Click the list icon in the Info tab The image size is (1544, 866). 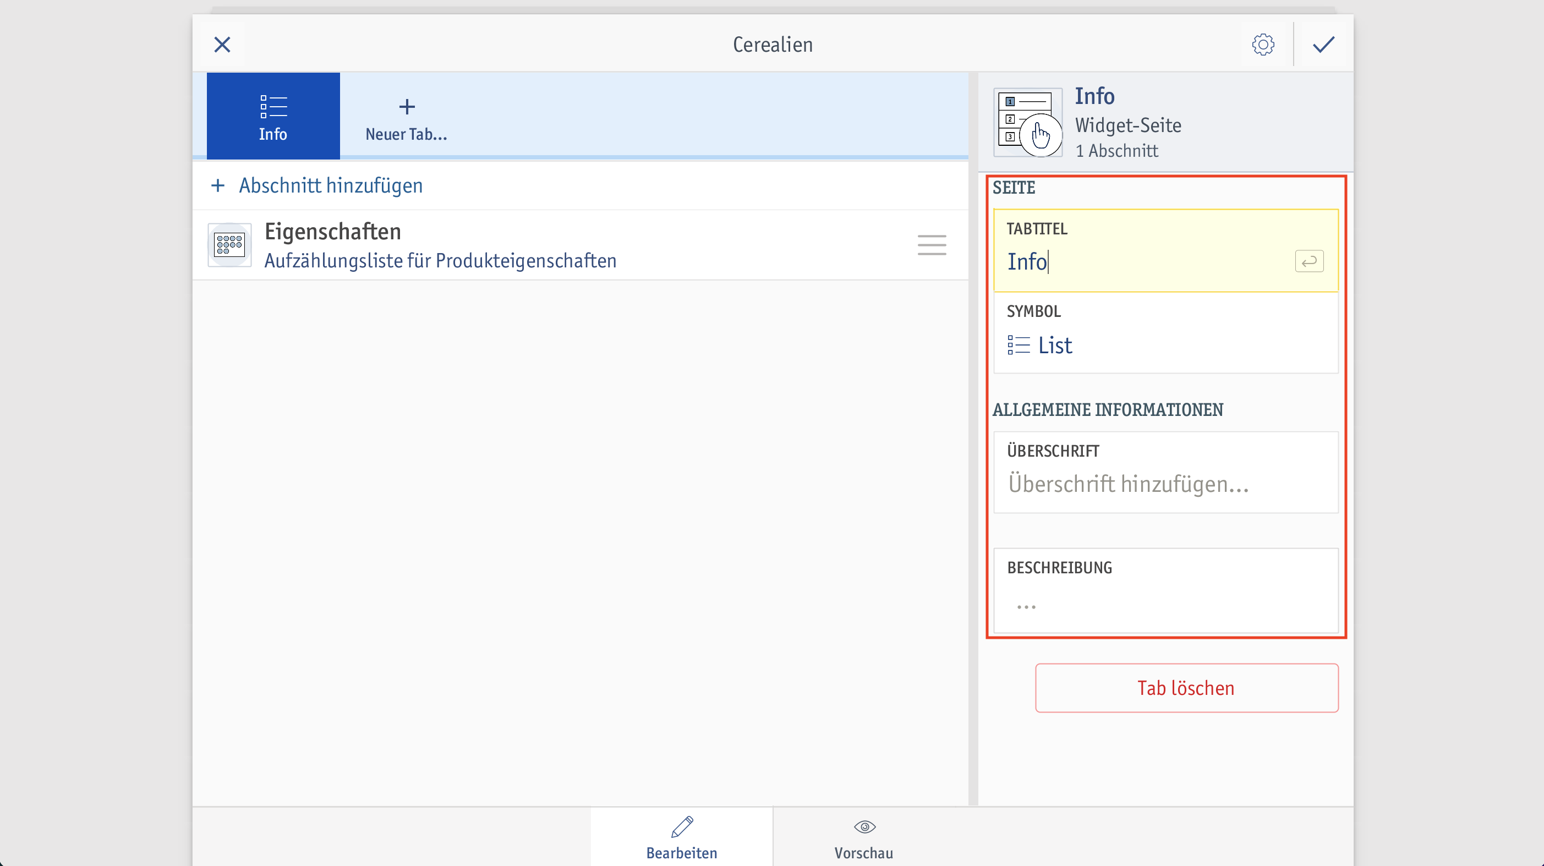point(273,107)
